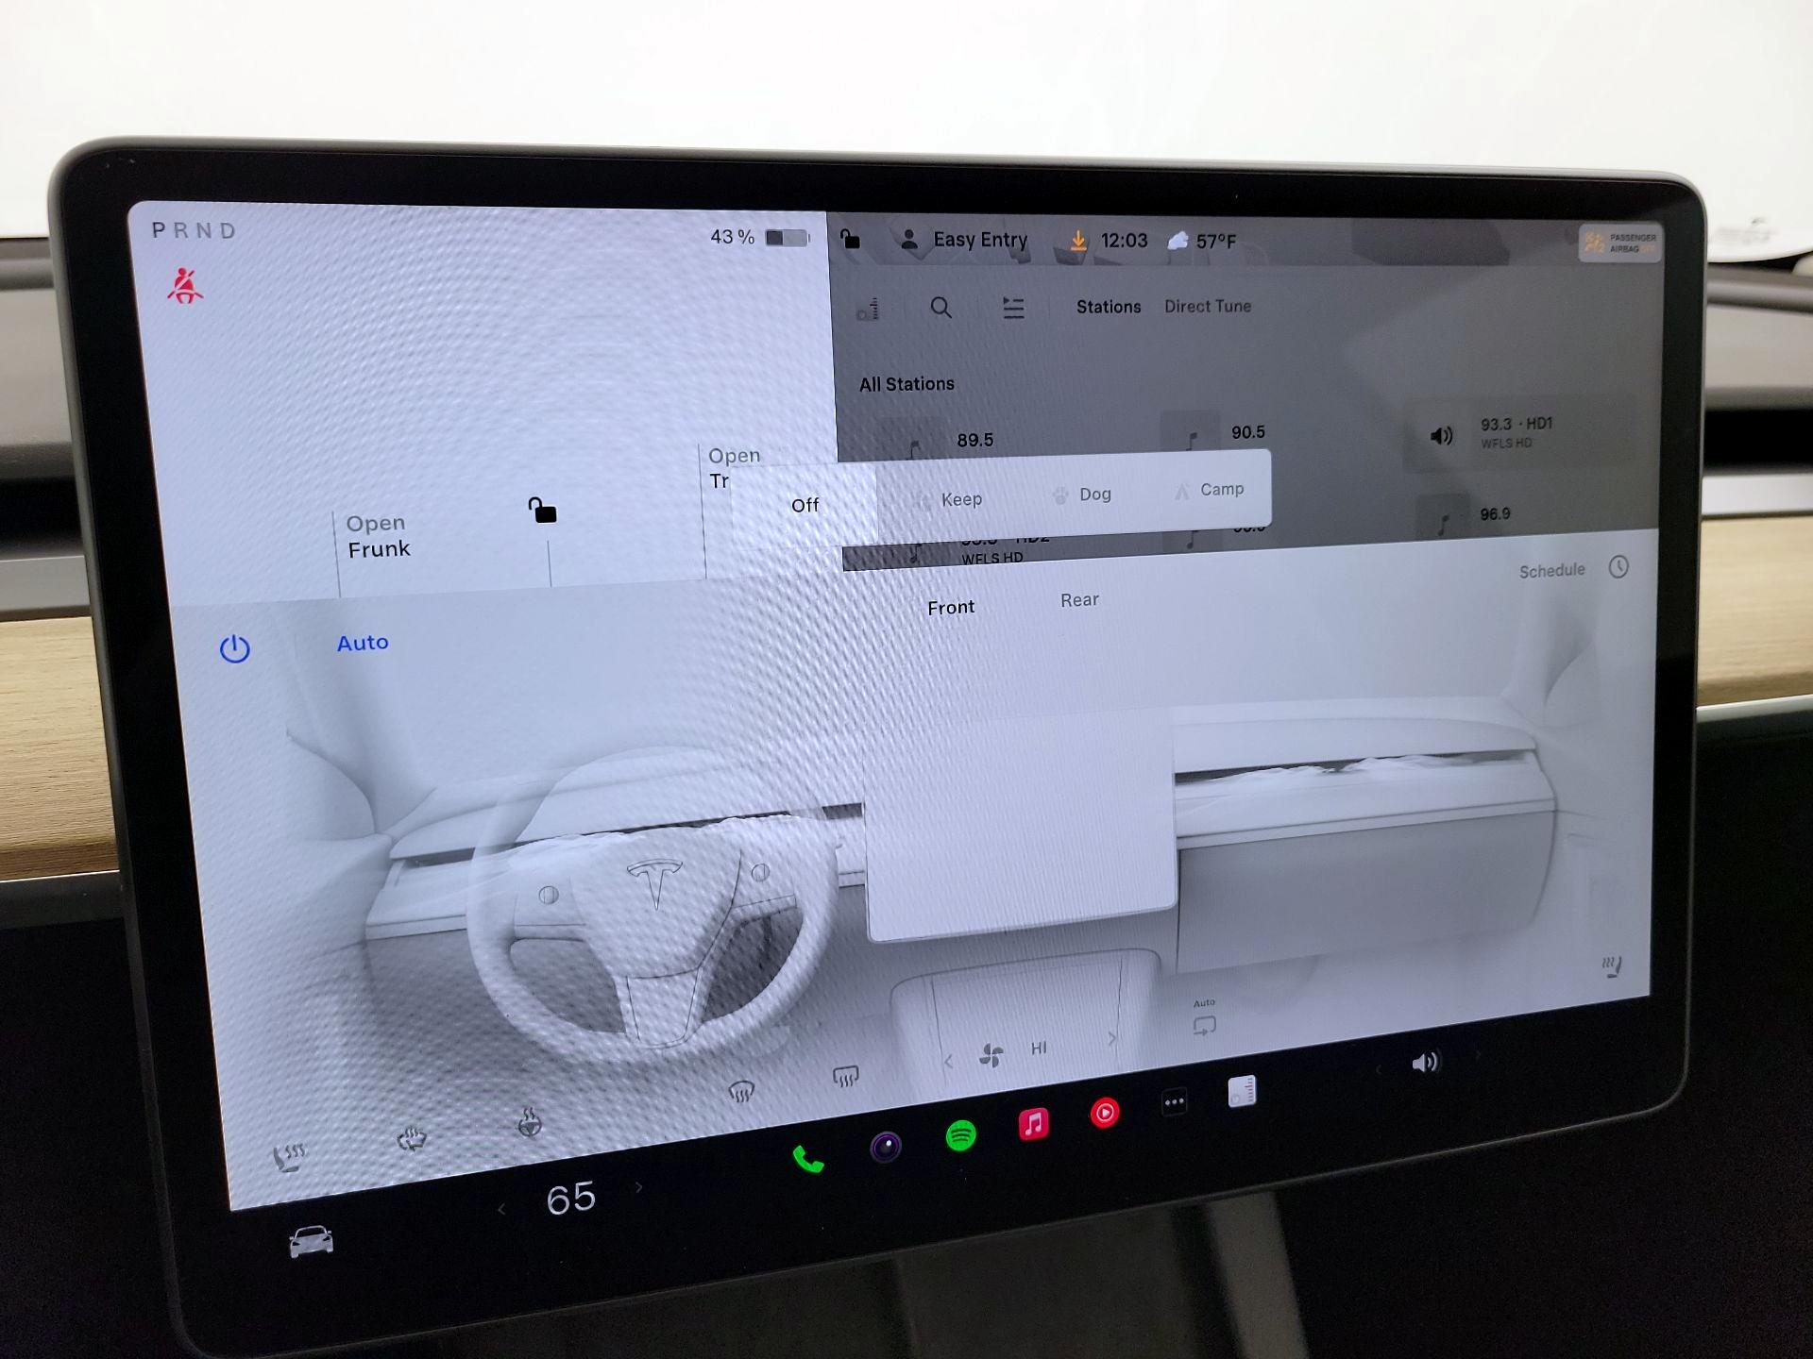Toggle driver seat heater

pos(289,1156)
